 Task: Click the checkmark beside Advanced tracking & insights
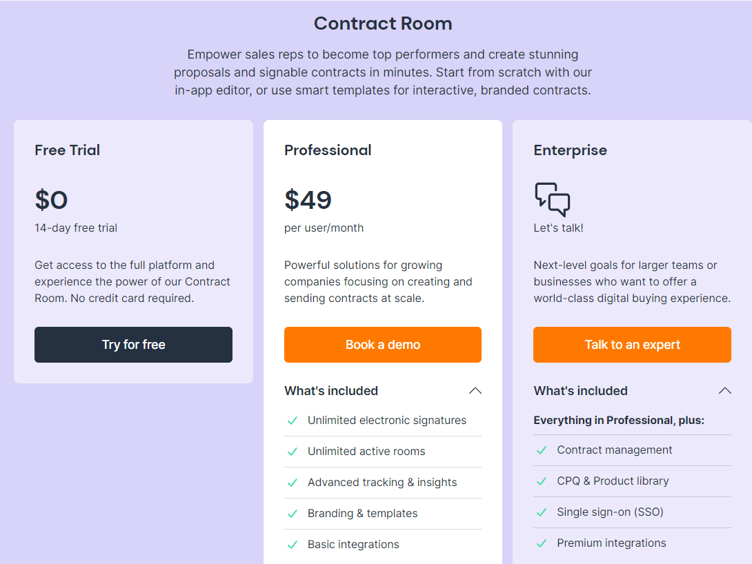293,482
